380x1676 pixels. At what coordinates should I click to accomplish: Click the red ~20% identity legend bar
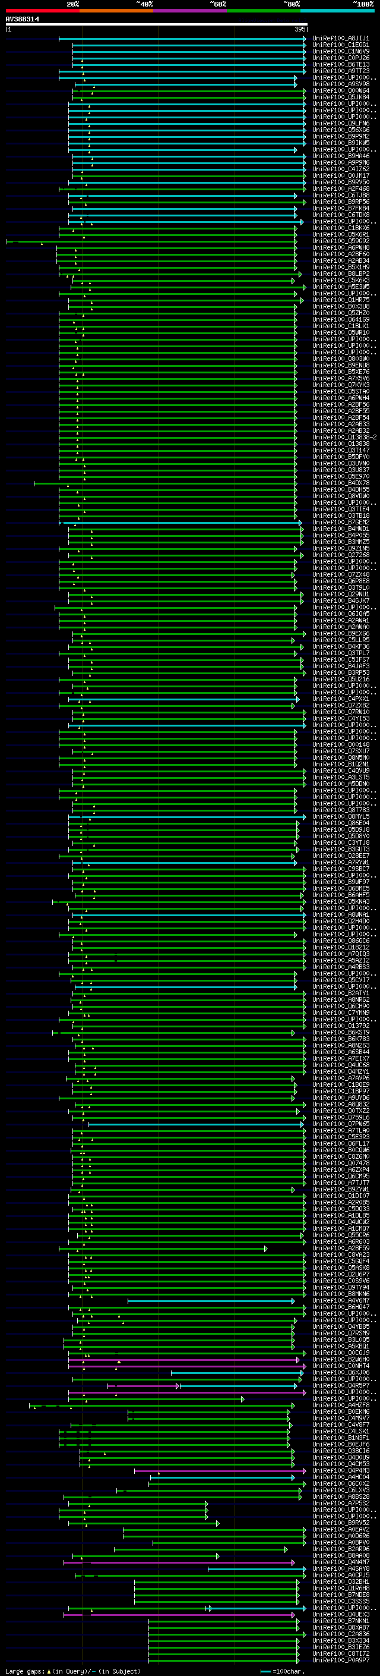42,11
